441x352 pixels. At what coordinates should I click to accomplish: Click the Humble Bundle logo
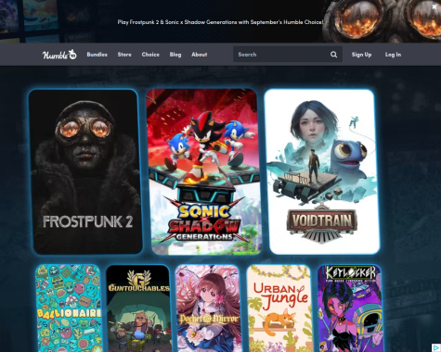point(59,55)
